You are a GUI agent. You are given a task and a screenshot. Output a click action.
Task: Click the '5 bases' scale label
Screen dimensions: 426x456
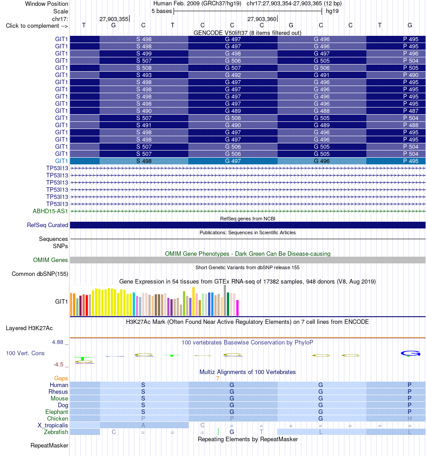coord(161,11)
